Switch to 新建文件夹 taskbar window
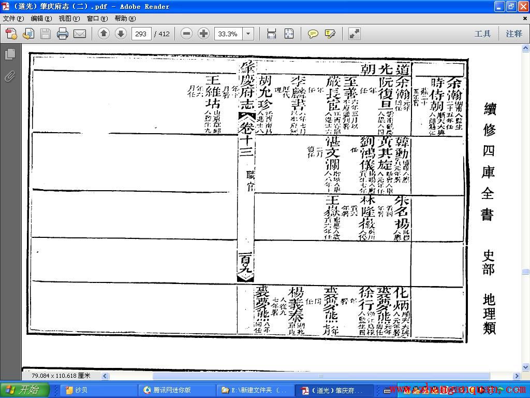This screenshot has height=398, width=530. tap(256, 390)
